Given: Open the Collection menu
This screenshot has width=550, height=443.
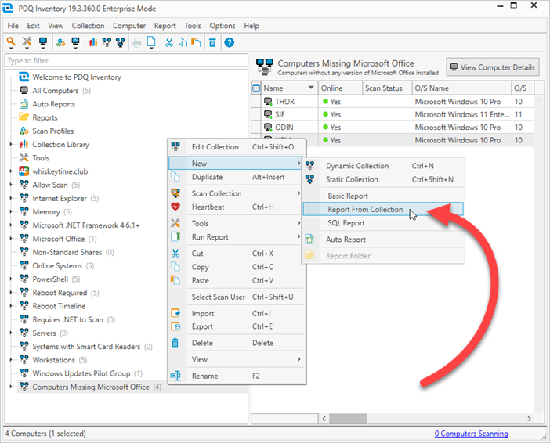Looking at the screenshot, I should [x=88, y=26].
